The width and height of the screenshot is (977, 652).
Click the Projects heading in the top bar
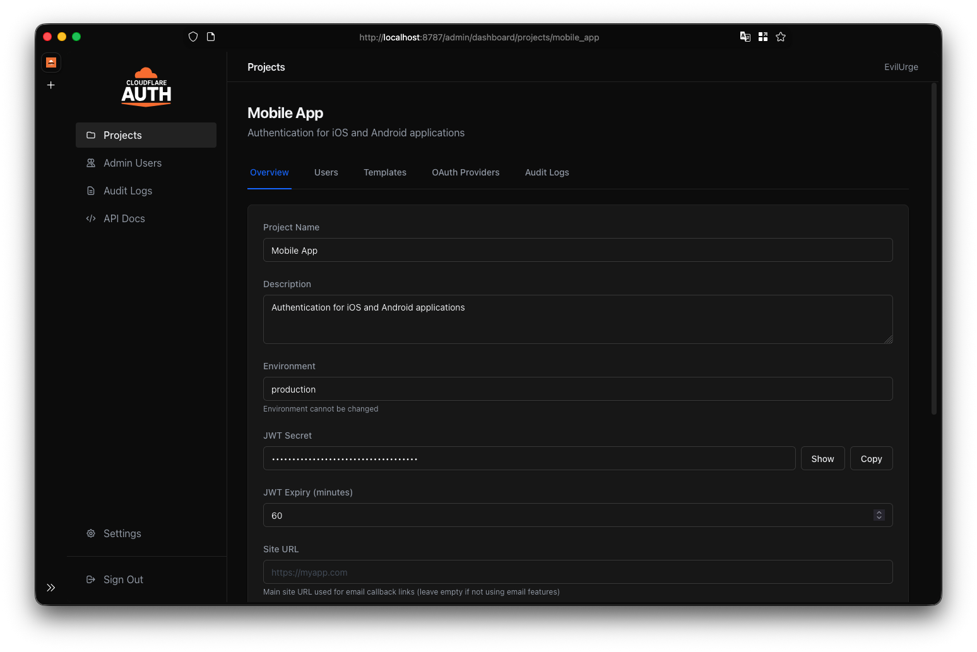pos(266,67)
